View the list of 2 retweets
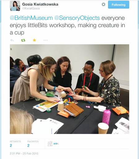The width and height of the screenshot is (139, 159). (11, 145)
